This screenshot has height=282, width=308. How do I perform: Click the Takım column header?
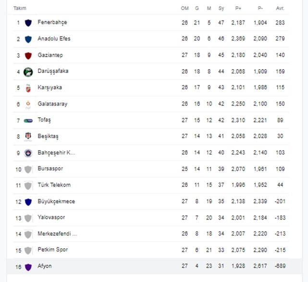pos(20,8)
